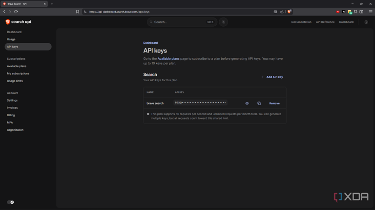Click the masked API key field

200,103
